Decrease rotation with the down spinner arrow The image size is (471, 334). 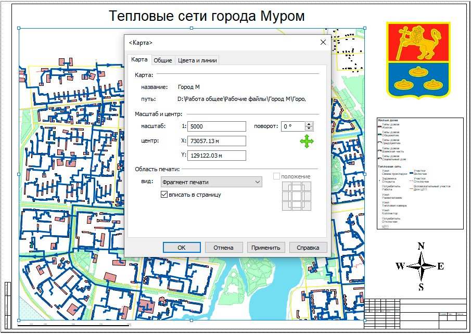309,129
